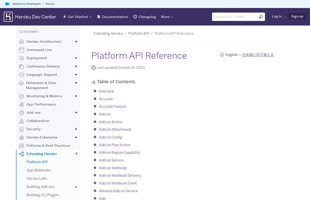
Task: Open the Add-on Plan Action link
Action: tap(114, 145)
